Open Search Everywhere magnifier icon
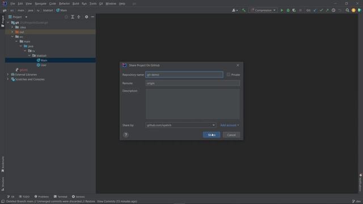363x204 pixels. tap(347, 10)
